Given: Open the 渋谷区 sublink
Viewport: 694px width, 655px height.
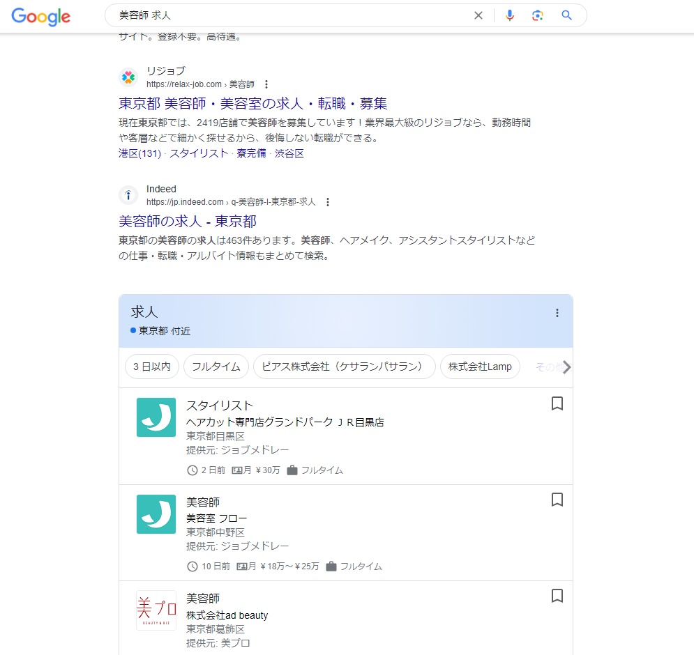Looking at the screenshot, I should click(289, 153).
